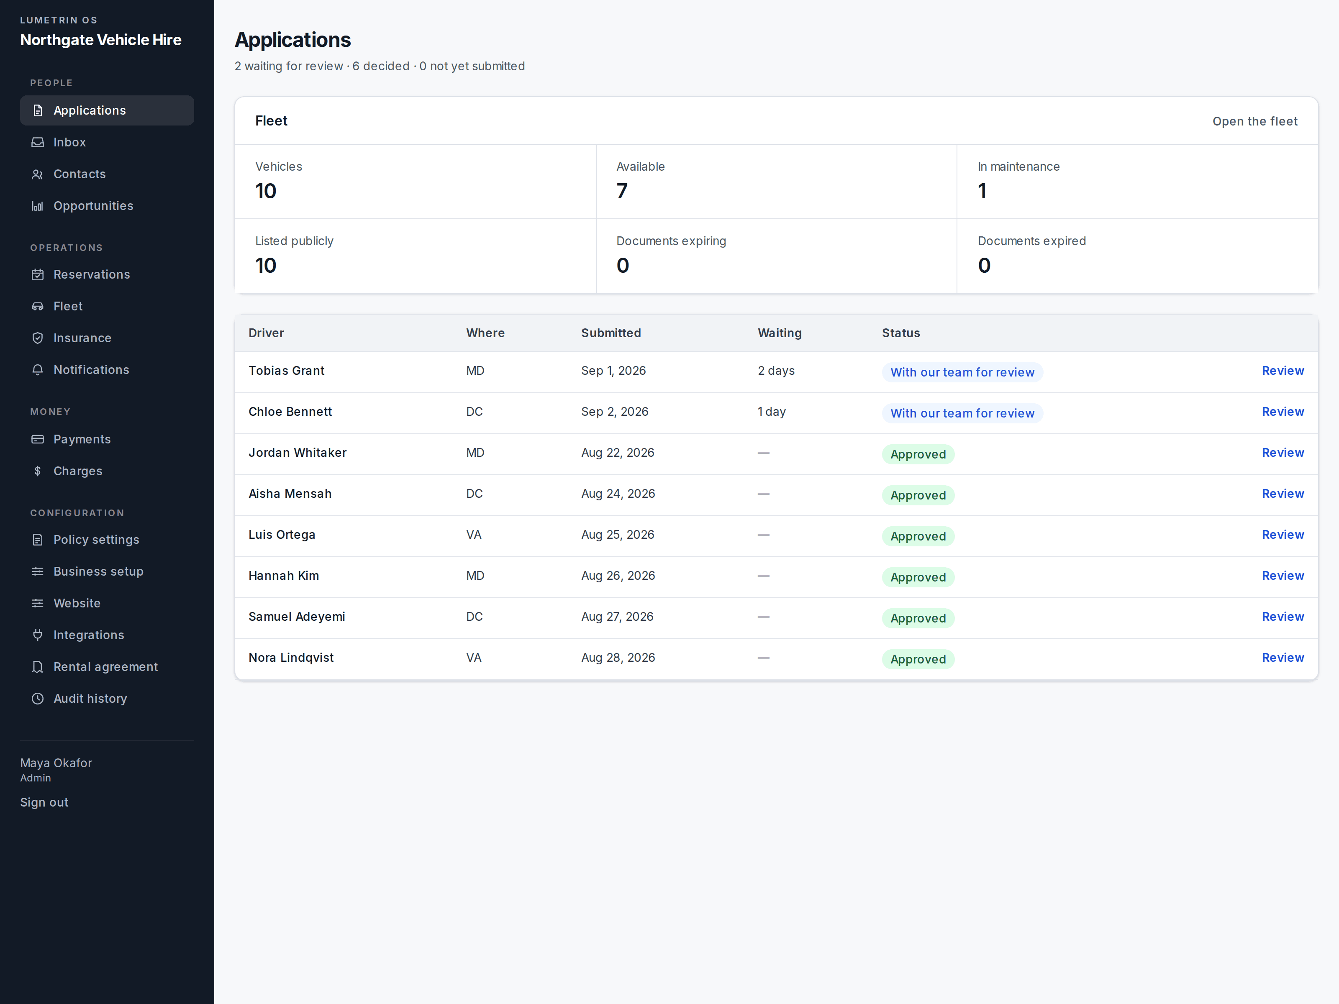Open Policy settings
Screen dimensions: 1339x1004
pyautogui.click(x=107, y=540)
